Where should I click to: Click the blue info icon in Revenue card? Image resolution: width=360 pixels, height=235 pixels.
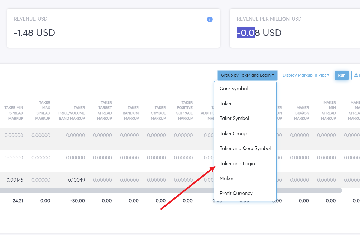point(210,19)
